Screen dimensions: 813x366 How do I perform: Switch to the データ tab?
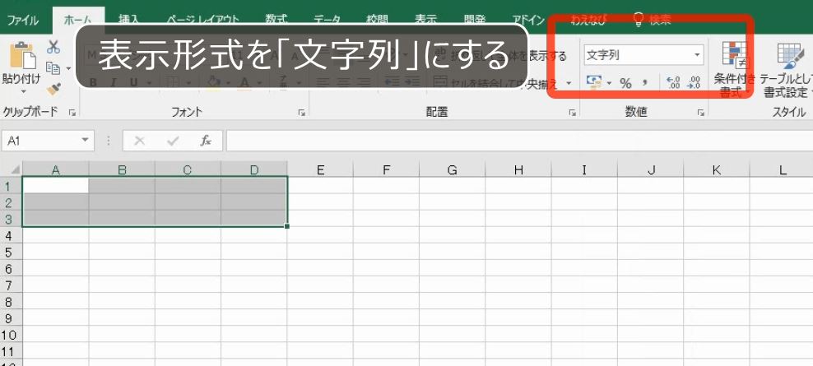point(328,20)
